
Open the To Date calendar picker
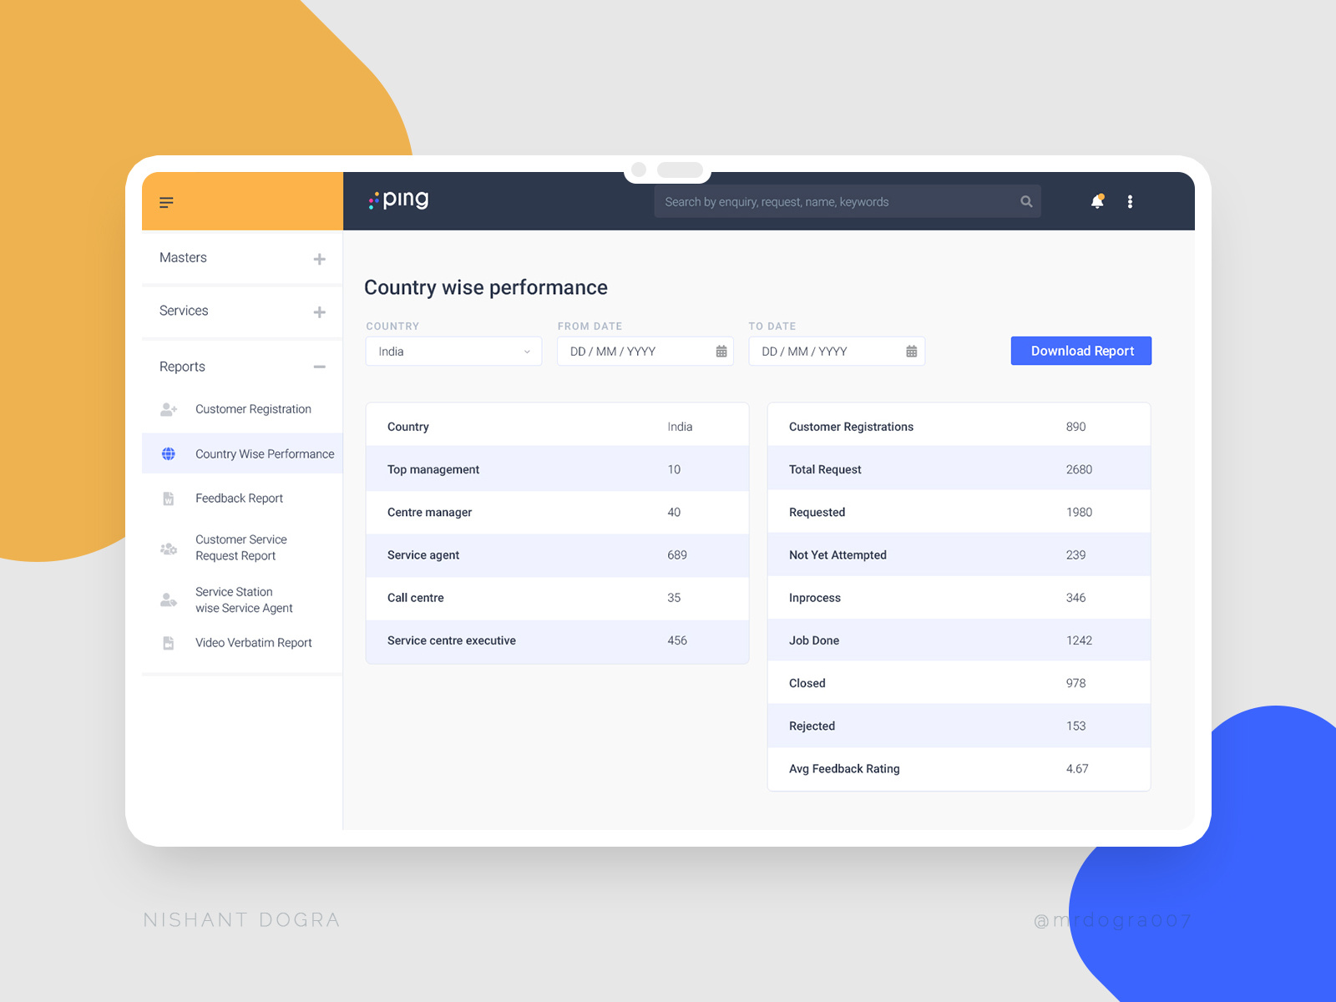910,352
